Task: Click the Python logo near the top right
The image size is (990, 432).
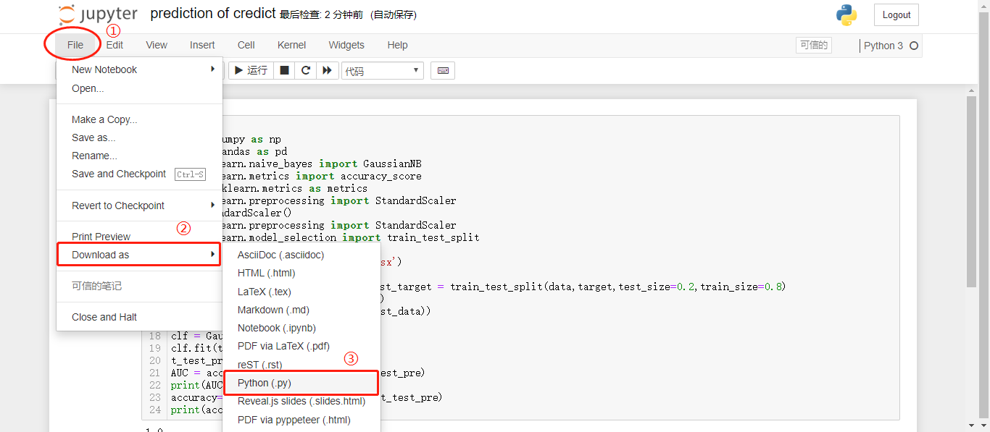Action: [x=847, y=14]
